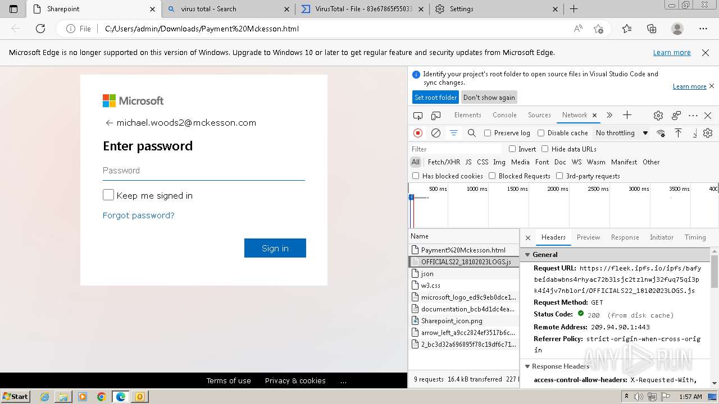
Task: Import HAR file upload arrow
Action: 678,133
